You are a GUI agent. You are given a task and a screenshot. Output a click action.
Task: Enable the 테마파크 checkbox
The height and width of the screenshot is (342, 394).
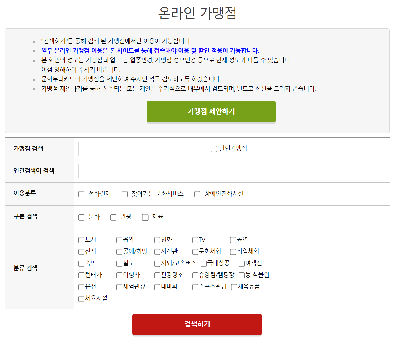(157, 287)
